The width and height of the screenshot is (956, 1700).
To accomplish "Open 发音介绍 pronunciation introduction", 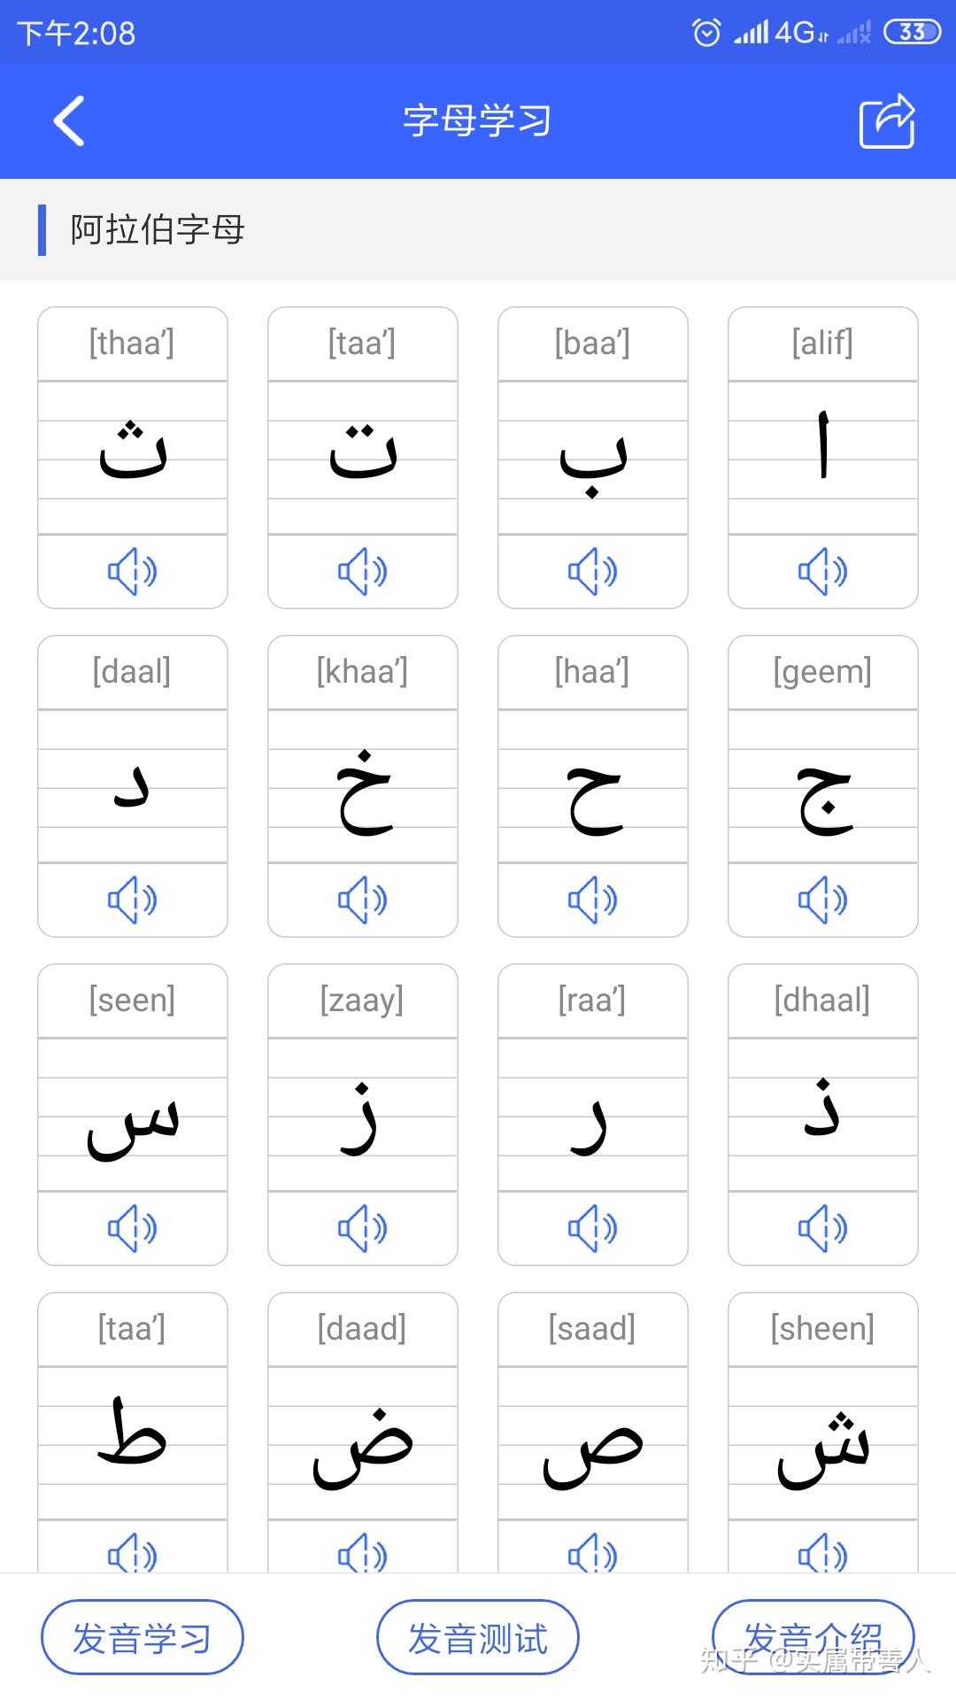I will [x=813, y=1637].
